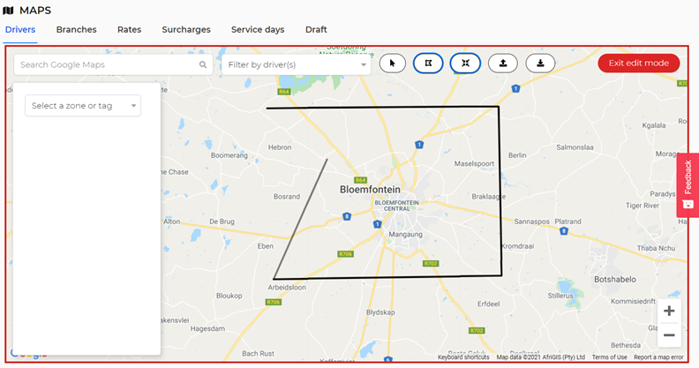Screen dimensions: 699x368
Task: Select the pointer cursor tool
Action: click(x=392, y=64)
